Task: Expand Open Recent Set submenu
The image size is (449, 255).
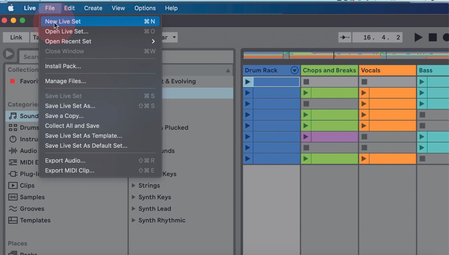Action: (100, 41)
